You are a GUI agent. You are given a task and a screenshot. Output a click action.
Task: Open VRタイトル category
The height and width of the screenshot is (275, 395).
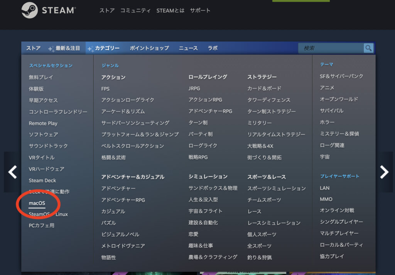click(42, 158)
